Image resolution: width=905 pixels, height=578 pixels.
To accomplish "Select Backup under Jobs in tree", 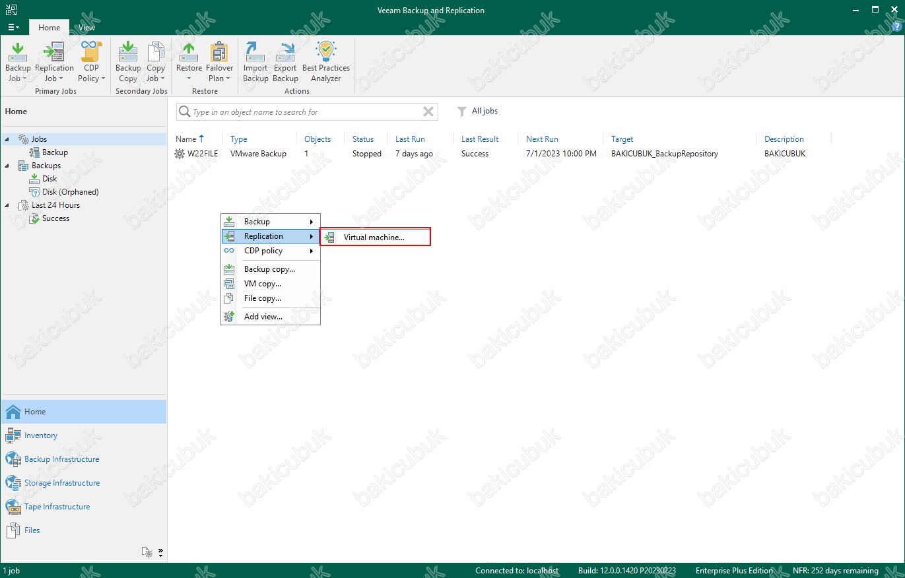I will [x=55, y=152].
